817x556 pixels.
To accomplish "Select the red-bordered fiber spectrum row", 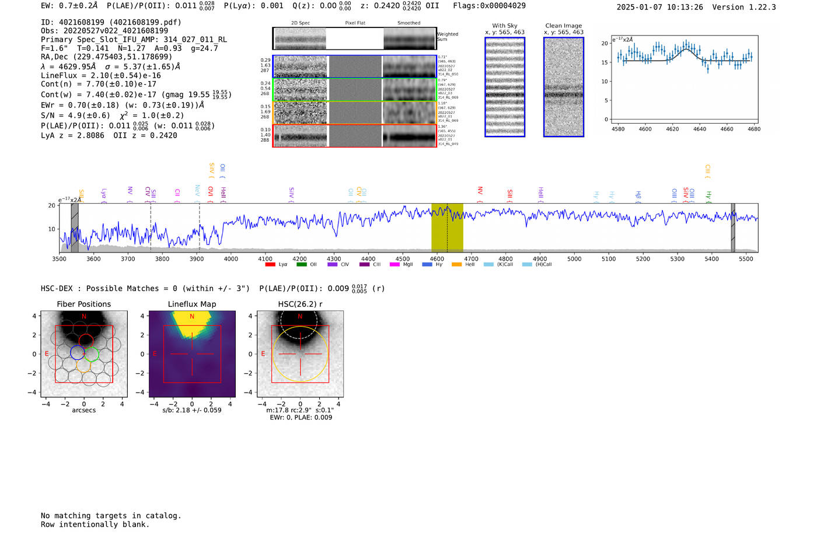I will pos(355,136).
